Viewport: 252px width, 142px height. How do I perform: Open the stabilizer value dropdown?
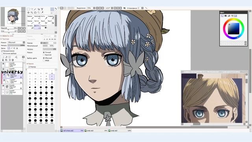(x=143, y=8)
